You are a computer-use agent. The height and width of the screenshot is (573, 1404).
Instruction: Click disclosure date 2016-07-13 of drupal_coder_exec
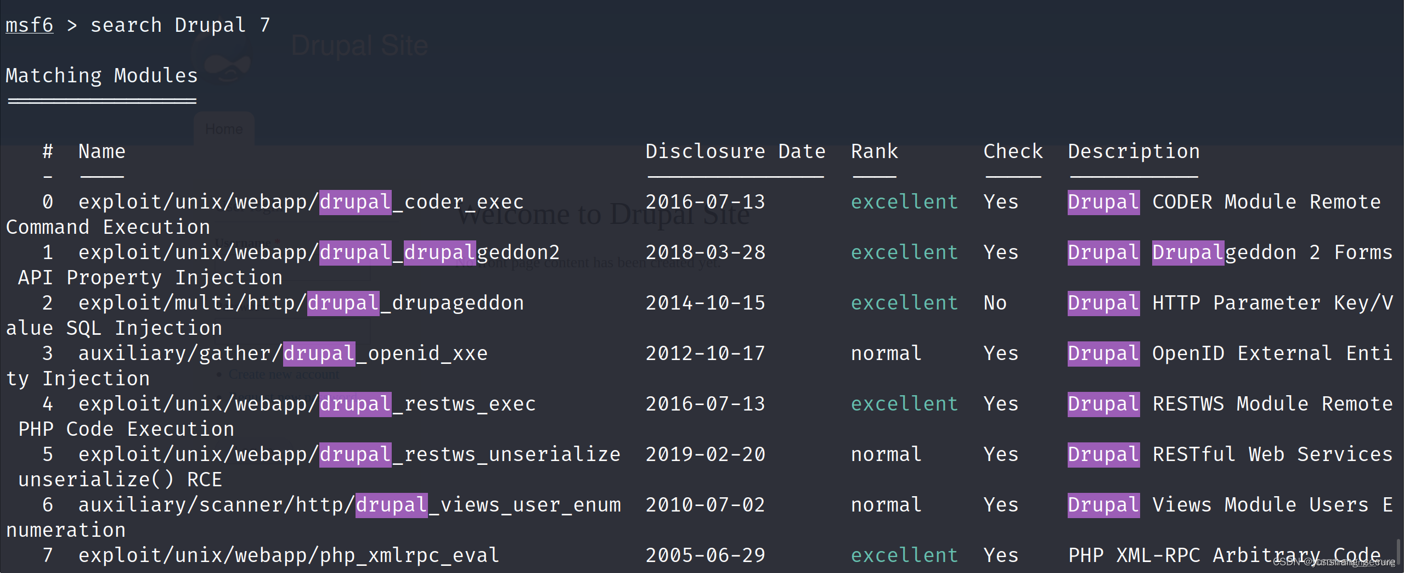pos(706,202)
